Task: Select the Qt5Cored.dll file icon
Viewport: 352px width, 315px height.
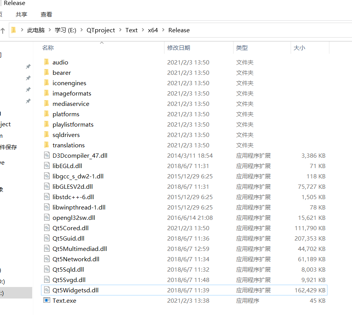Action: pos(46,228)
